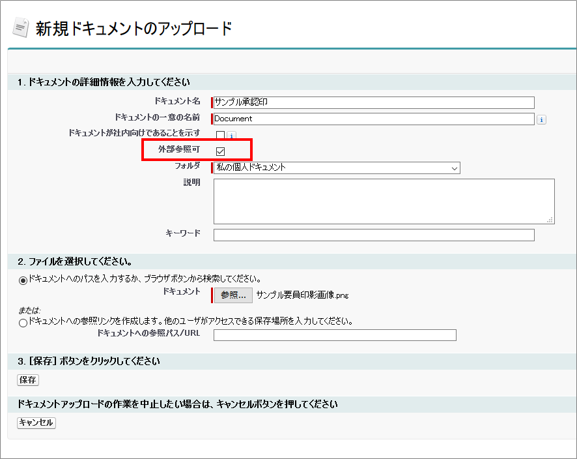577x459 pixels.
Task: Click the document icon beside the page title
Action: 21,29
